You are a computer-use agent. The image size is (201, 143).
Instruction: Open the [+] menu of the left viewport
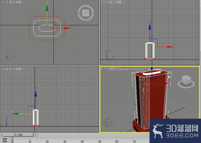4,69
